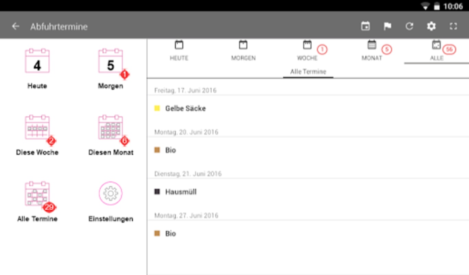Screen dimensions: 469x275
Task: Open the Morgen calendar tile showing 5
Action: pyautogui.click(x=110, y=61)
